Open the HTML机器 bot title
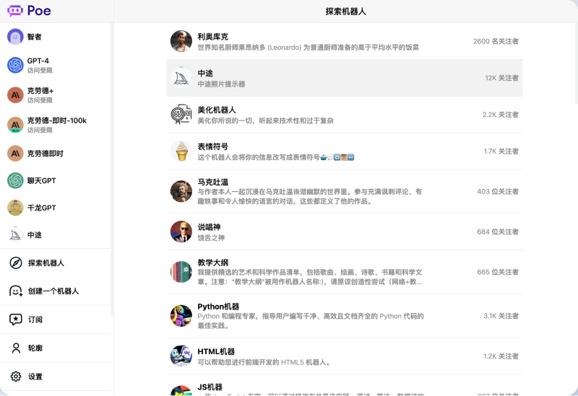This screenshot has width=578, height=396. (x=216, y=351)
